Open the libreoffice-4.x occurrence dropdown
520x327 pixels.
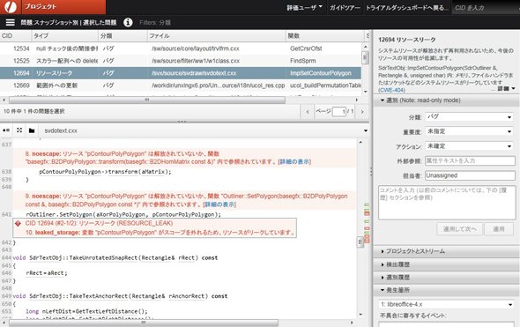pos(446,304)
